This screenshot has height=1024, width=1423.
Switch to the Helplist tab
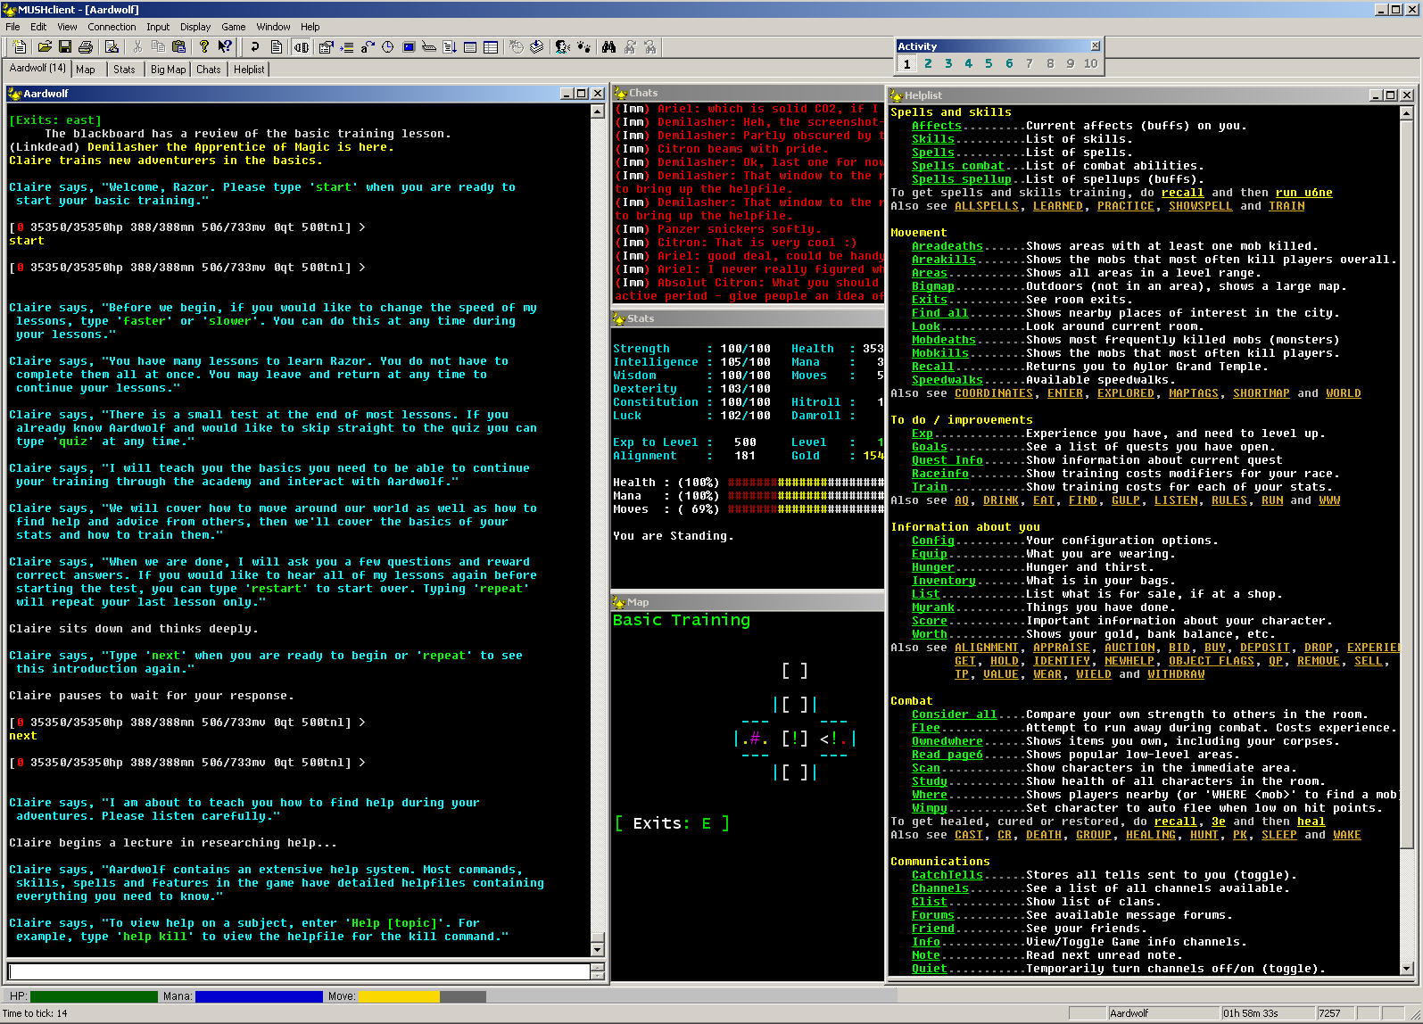pos(249,69)
